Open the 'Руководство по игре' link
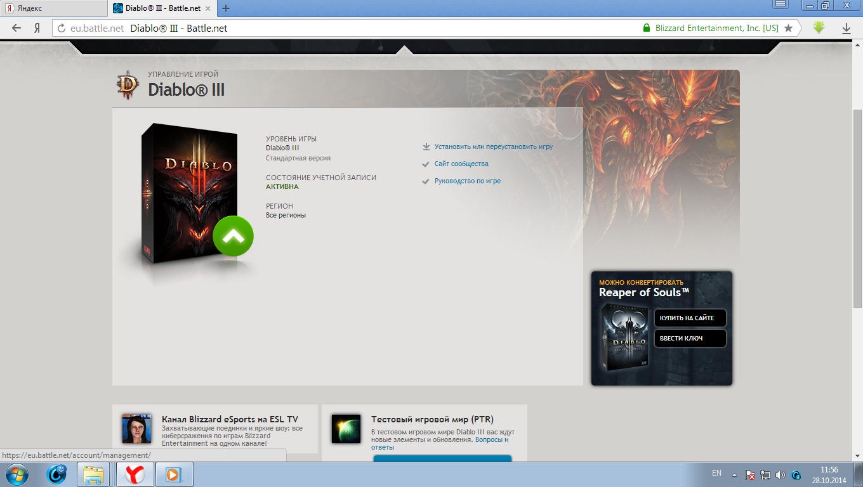Viewport: 863px width, 487px height. click(468, 181)
